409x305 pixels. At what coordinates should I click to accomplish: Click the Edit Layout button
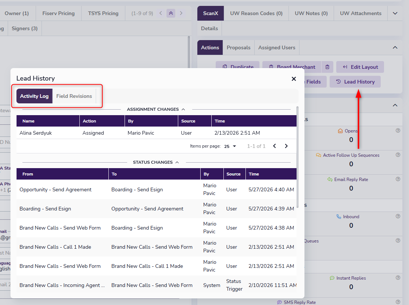pyautogui.click(x=360, y=67)
